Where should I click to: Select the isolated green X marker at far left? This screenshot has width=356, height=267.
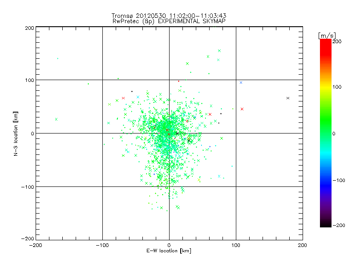point(57,119)
